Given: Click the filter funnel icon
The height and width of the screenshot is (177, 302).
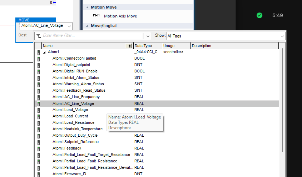Looking at the screenshot, I should pyautogui.click(x=39, y=36).
